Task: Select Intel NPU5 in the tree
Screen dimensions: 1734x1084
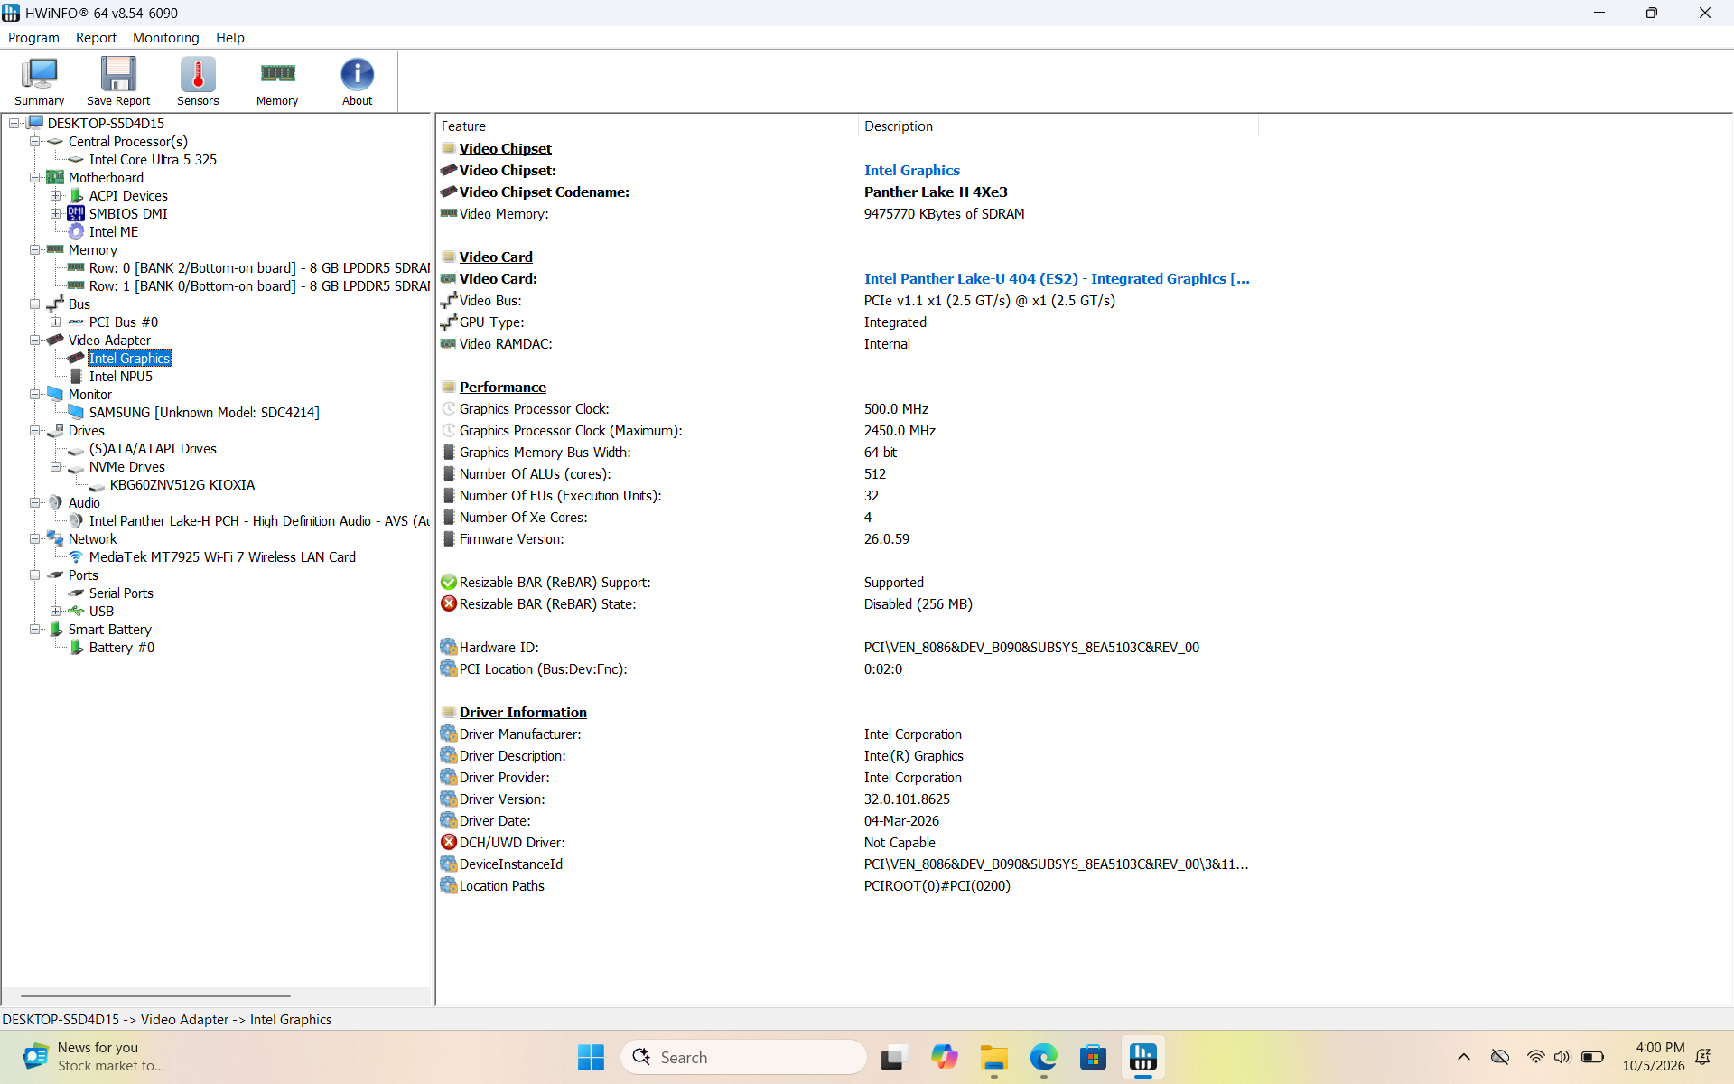Action: 121,377
